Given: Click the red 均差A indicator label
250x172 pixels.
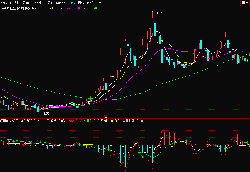Looking at the screenshot, I should (74, 121).
